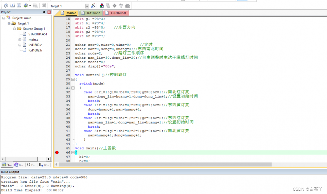Switch to the lcd1602.c editor tab
The height and width of the screenshot is (194, 327).
91,13
